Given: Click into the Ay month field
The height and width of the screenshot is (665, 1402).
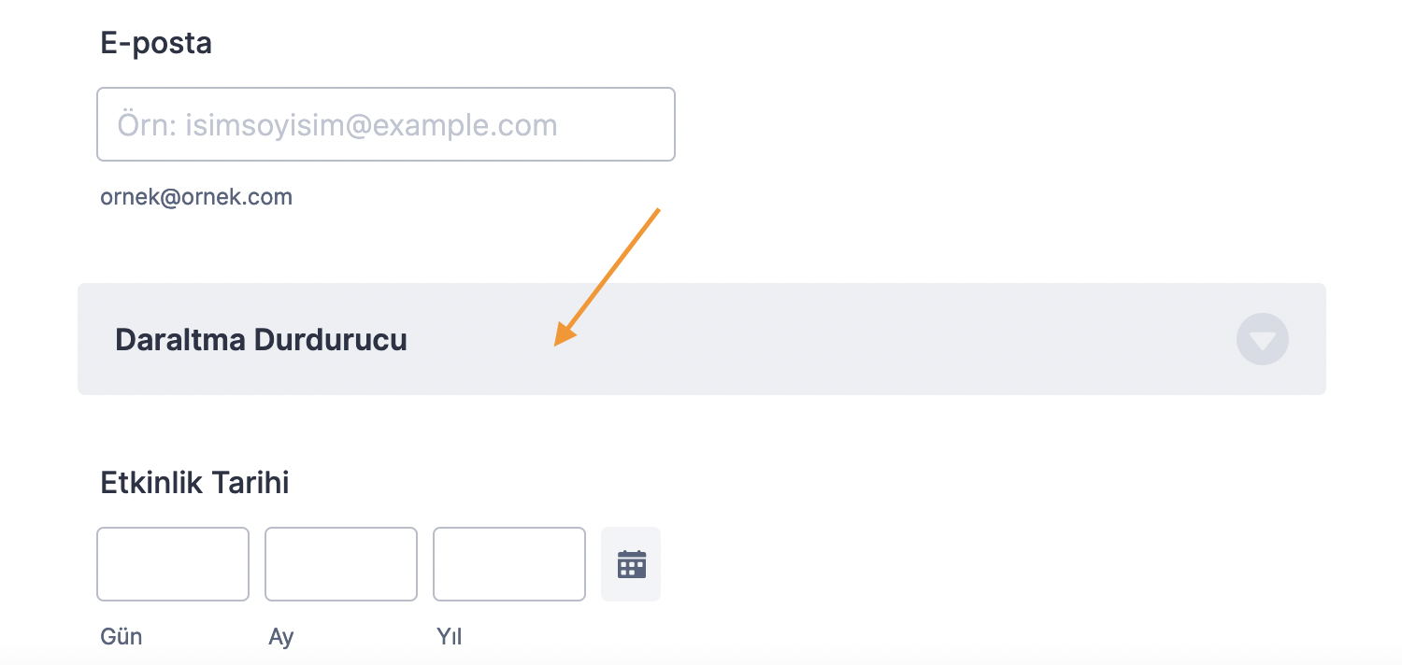Looking at the screenshot, I should 341,564.
